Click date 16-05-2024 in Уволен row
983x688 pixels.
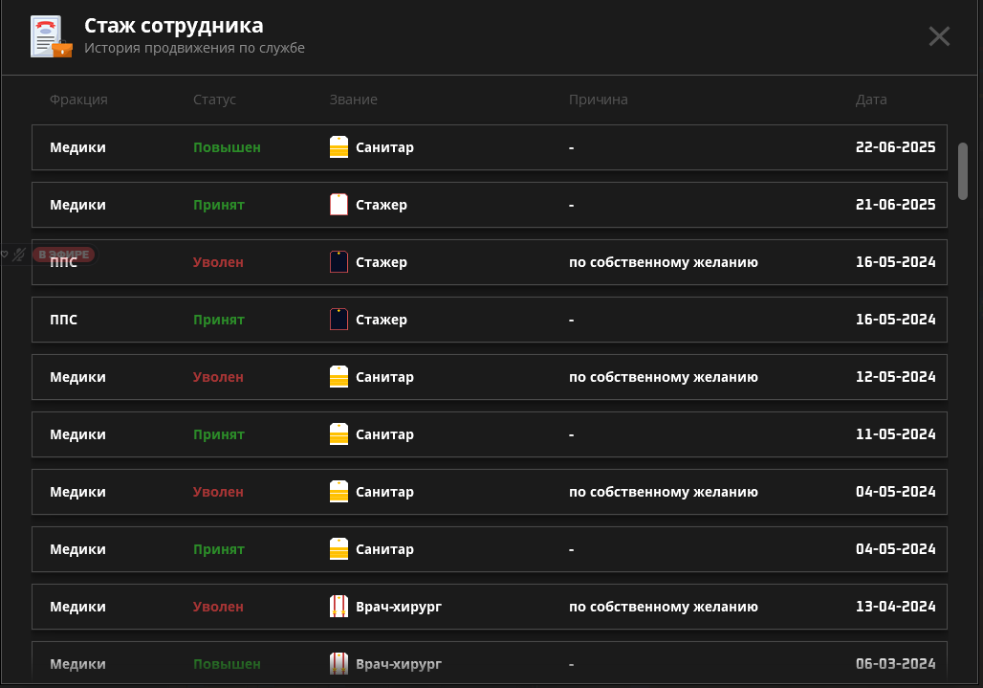(895, 262)
